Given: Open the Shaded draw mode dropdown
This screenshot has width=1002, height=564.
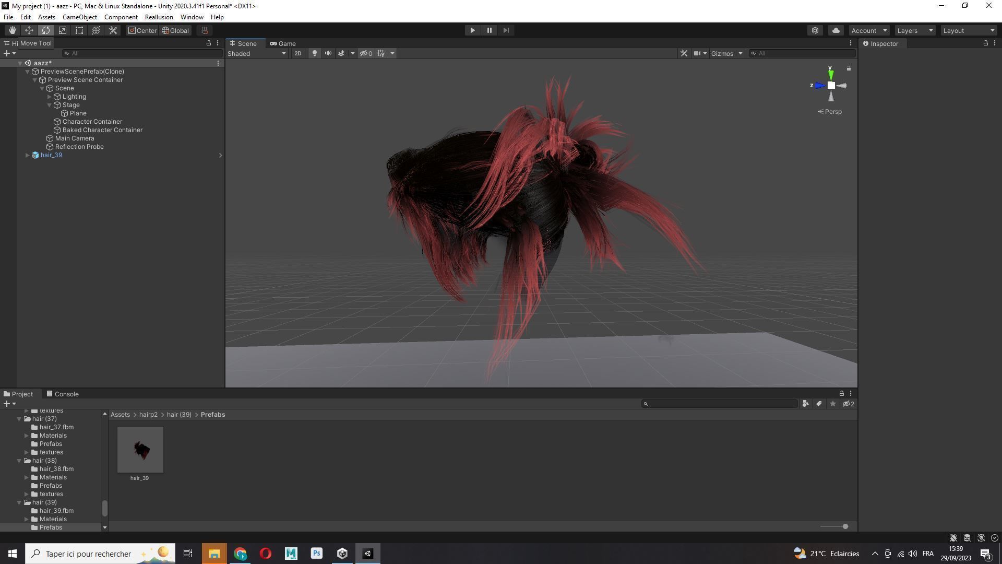Looking at the screenshot, I should 256,53.
